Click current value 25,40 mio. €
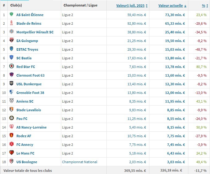The image size is (210, 174). [x=175, y=32]
